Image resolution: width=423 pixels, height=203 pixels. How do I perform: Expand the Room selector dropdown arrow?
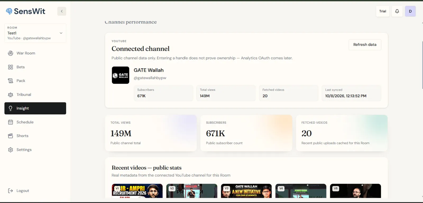pos(61,33)
